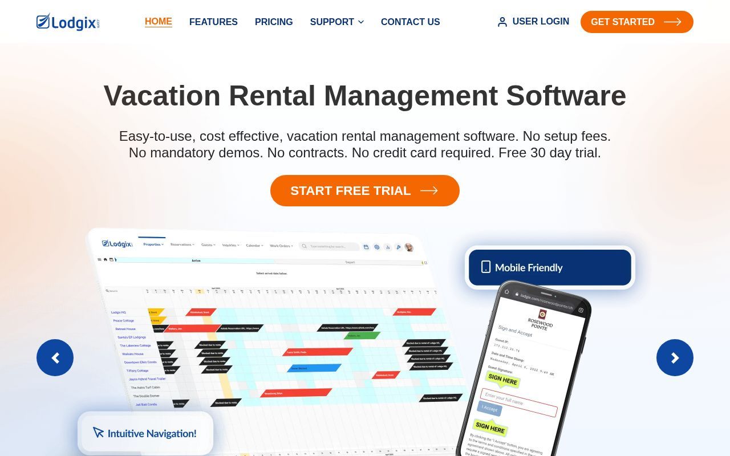Screen dimensions: 730x456
Task: Click the Lodgix logo
Action: coord(68,22)
